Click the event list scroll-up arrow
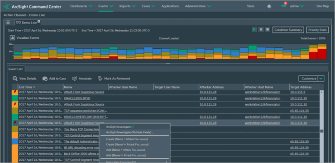The height and width of the screenshot is (163, 335). pyautogui.click(x=321, y=92)
